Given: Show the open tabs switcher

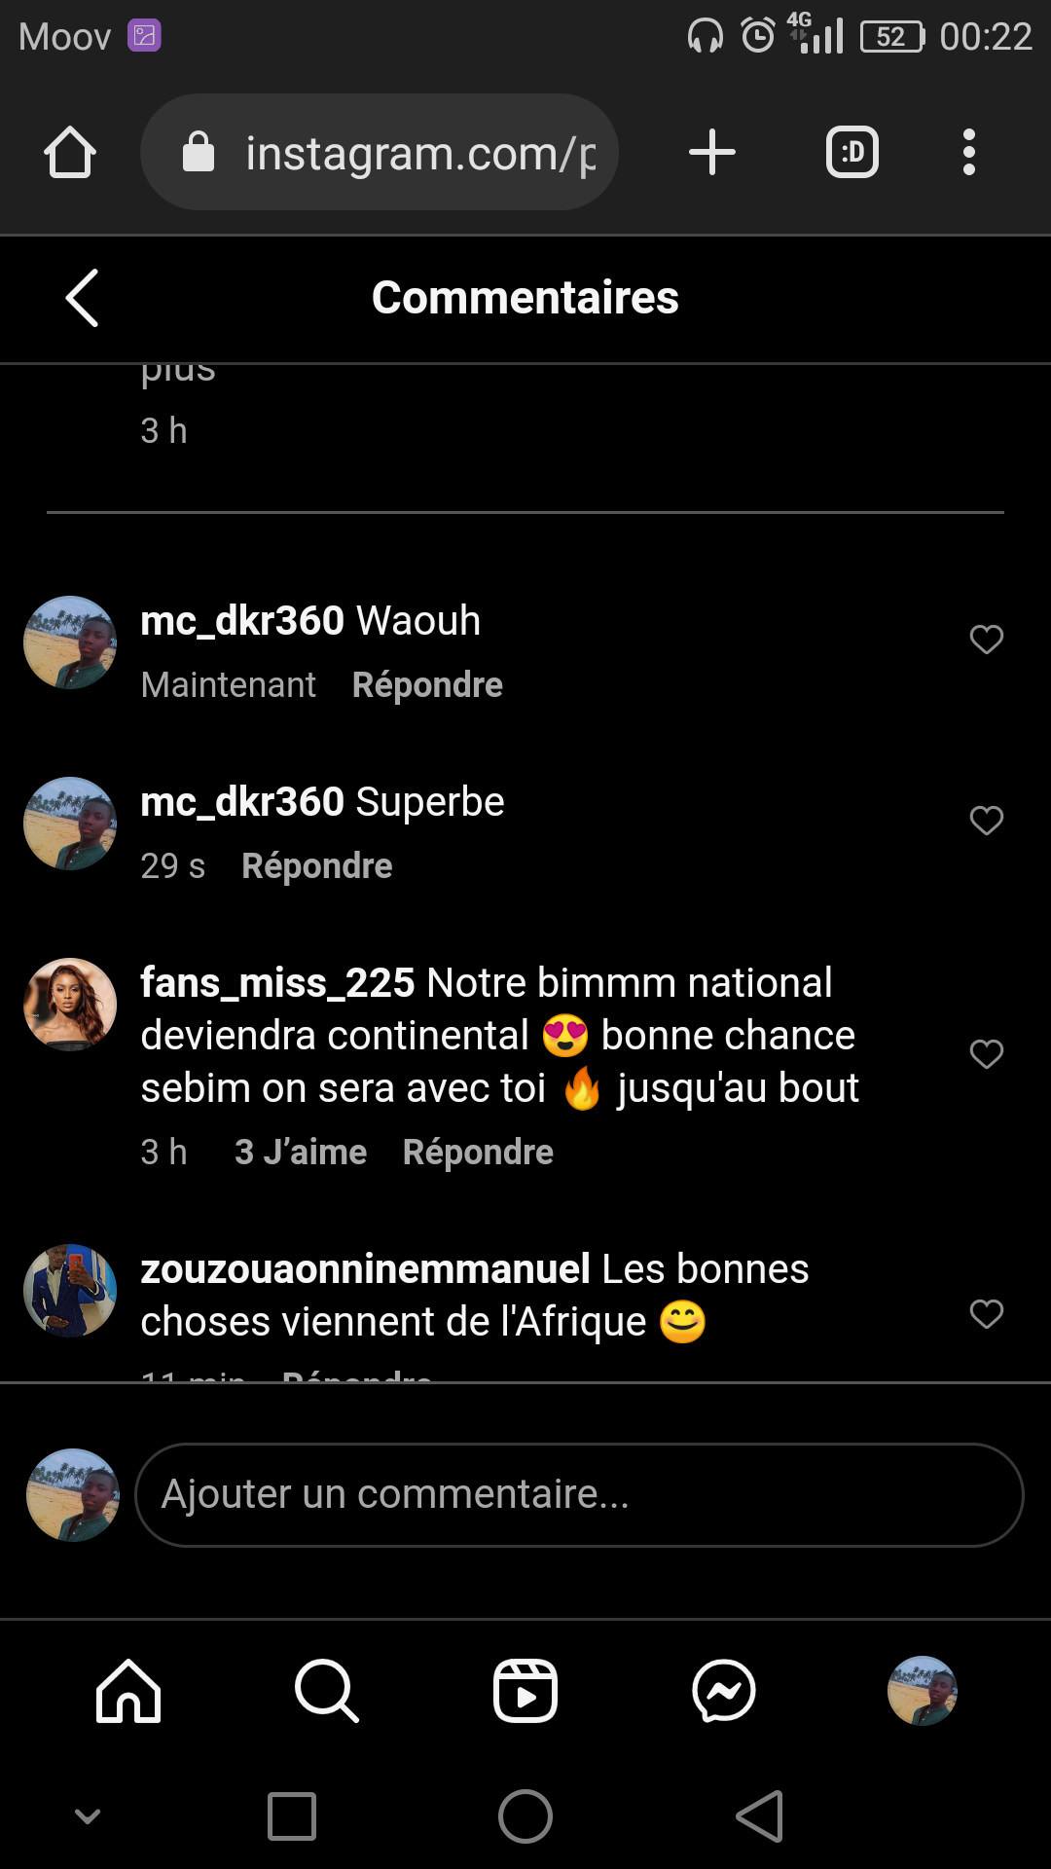Looking at the screenshot, I should pyautogui.click(x=852, y=153).
